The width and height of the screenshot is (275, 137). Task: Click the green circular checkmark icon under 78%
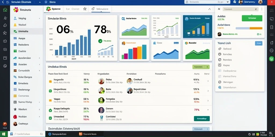point(100,41)
